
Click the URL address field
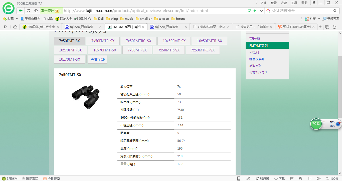[154, 11]
